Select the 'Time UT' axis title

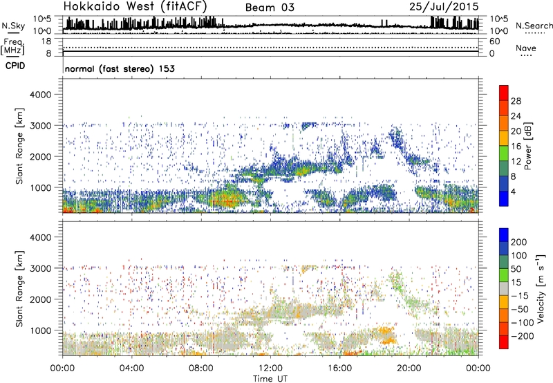270,379
